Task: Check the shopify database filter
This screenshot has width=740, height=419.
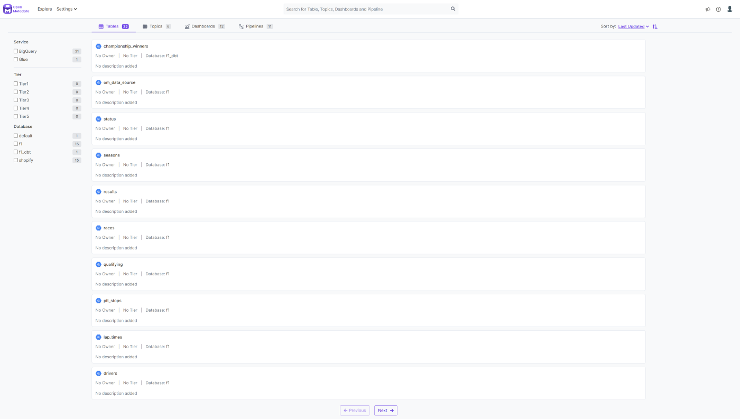Action: [16, 160]
